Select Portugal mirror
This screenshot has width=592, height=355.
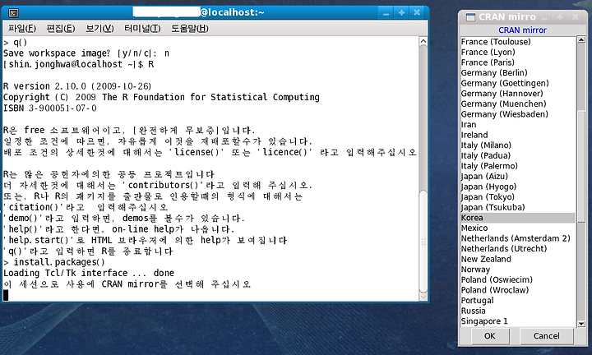pyautogui.click(x=518, y=300)
